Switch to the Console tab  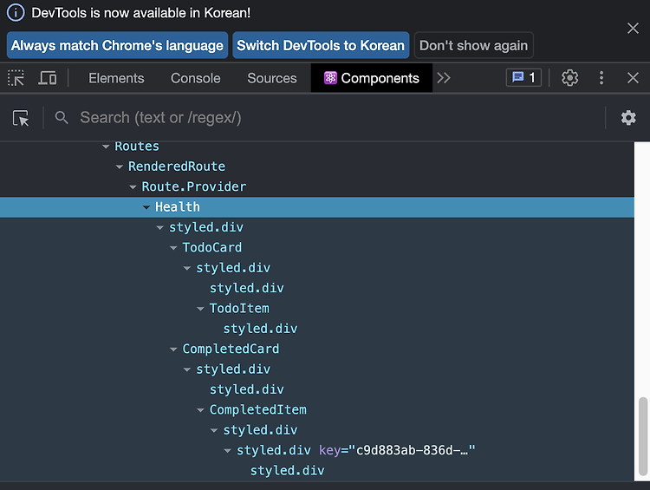click(x=196, y=78)
